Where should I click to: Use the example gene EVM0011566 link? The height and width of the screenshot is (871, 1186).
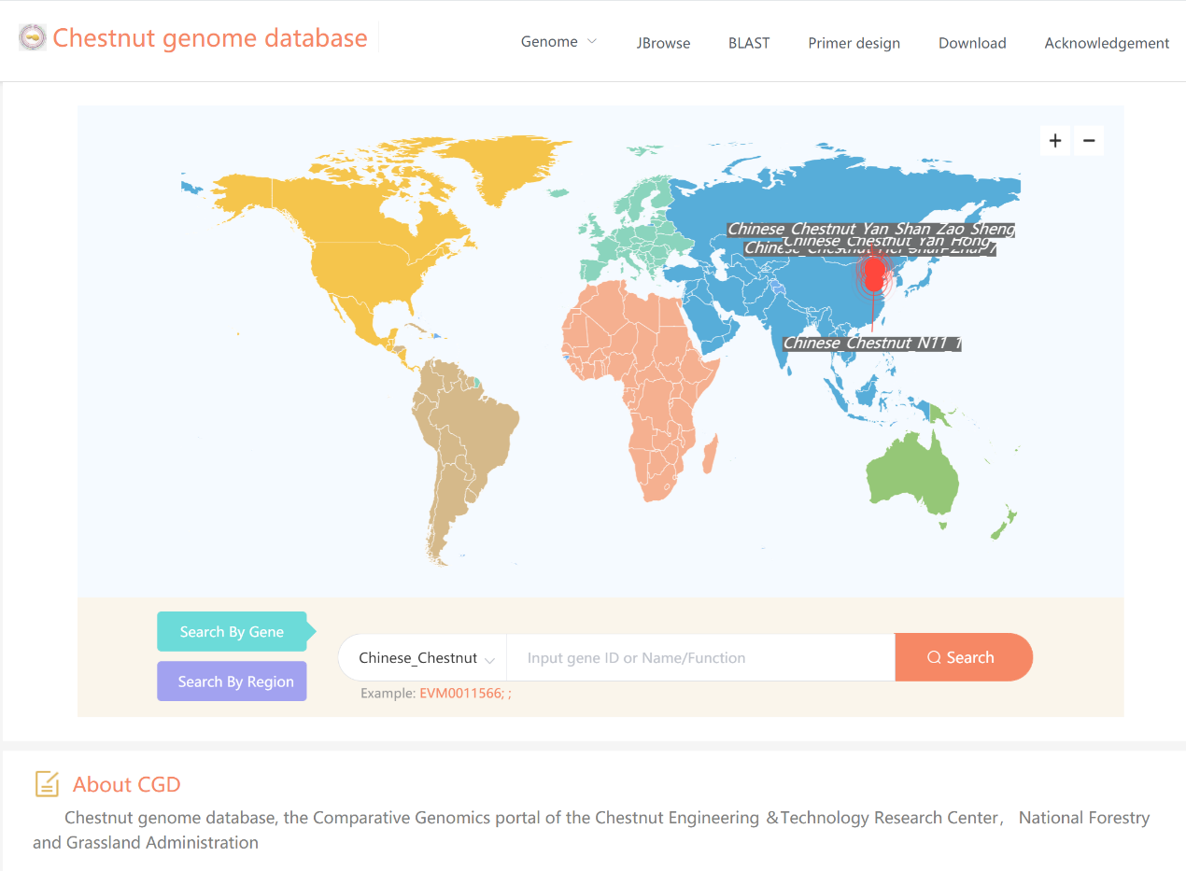tap(460, 694)
